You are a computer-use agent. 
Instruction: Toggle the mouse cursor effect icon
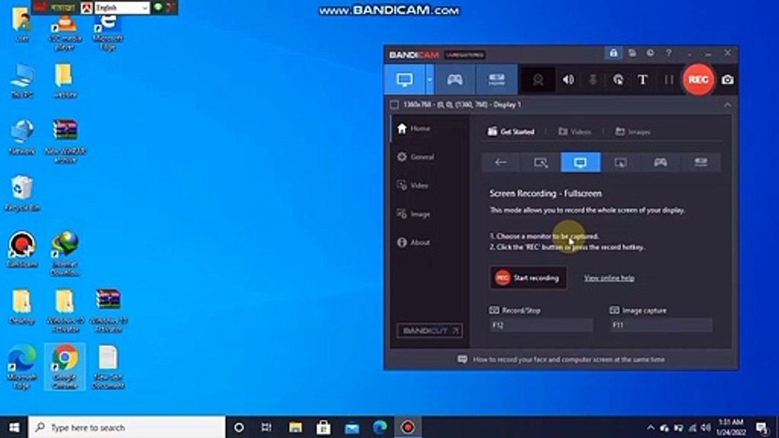coord(618,80)
